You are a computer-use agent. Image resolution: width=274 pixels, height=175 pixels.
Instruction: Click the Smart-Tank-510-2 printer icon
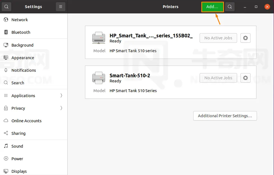99,78
